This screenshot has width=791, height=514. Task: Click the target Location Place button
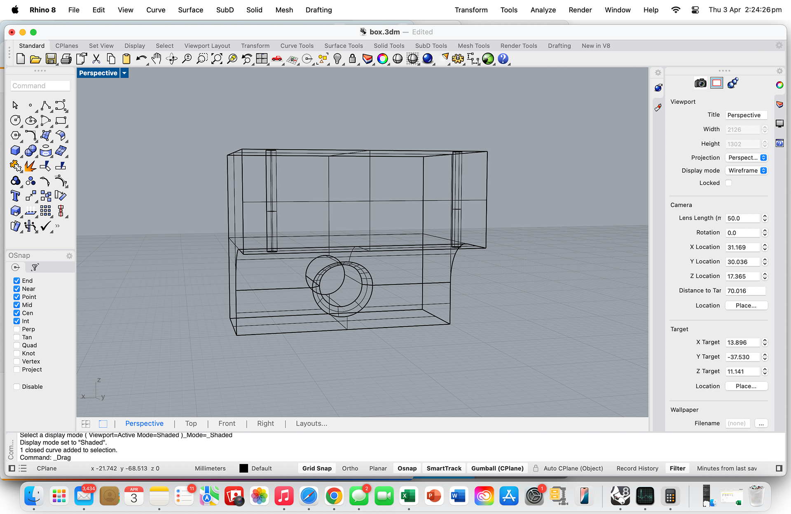click(746, 386)
